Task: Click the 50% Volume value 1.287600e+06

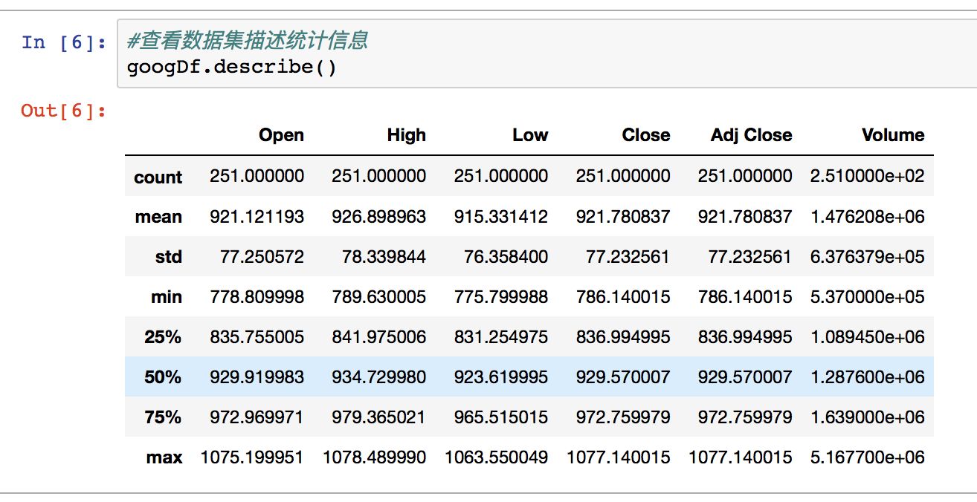Action: (x=868, y=377)
